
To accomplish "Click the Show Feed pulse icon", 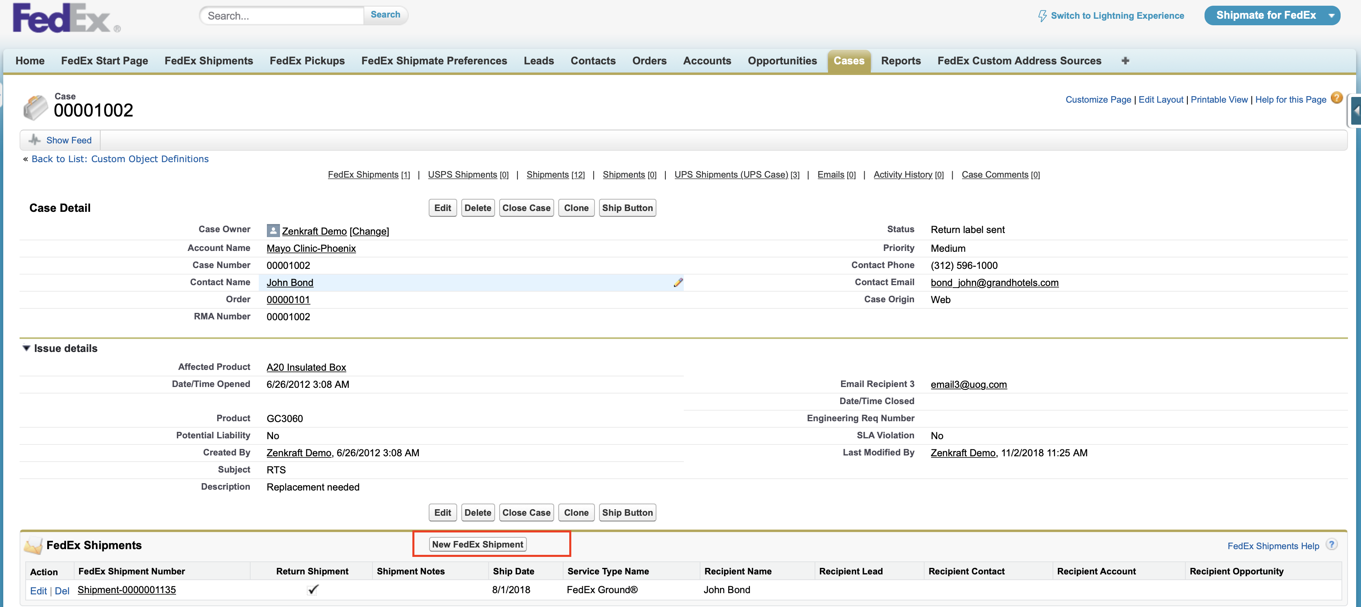I will tap(35, 140).
